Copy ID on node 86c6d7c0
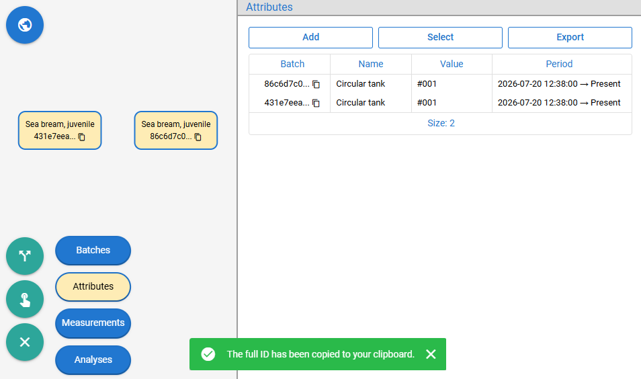Screen dimensions: 641x379 pos(198,137)
